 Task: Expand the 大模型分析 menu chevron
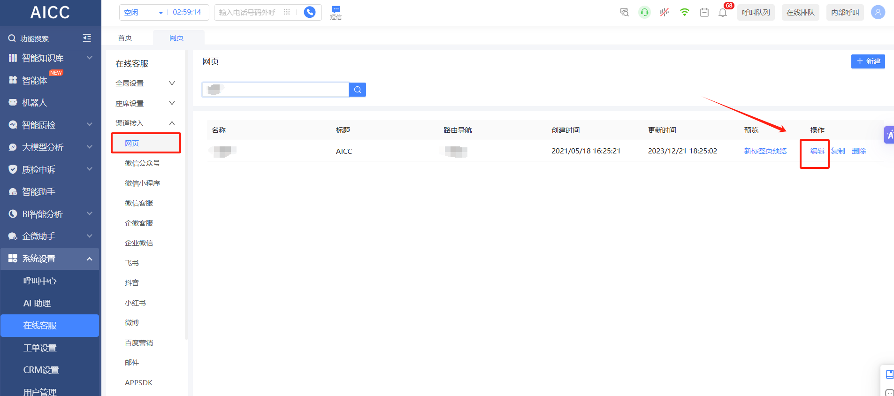(x=90, y=147)
